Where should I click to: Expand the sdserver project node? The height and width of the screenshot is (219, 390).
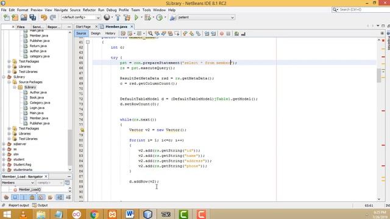point(4,144)
